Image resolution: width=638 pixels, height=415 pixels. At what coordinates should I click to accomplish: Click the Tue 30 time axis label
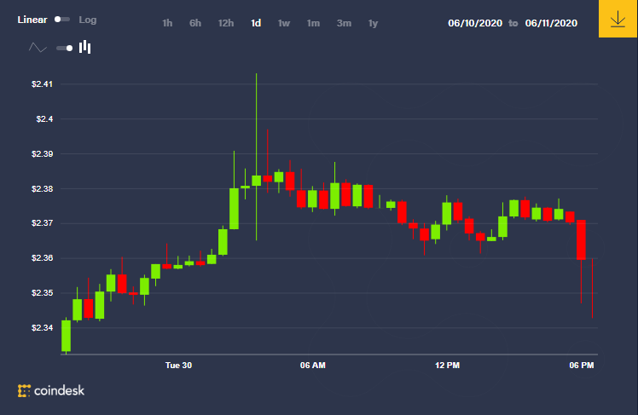(178, 366)
